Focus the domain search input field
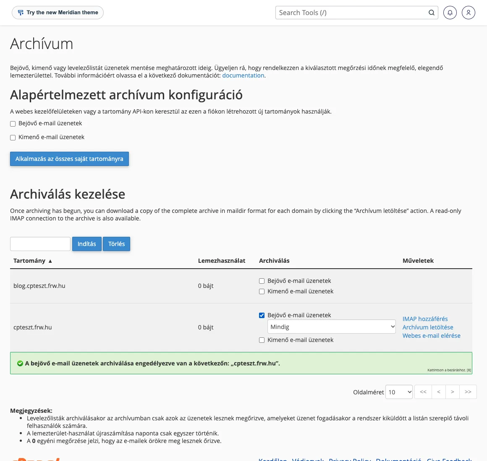The width and height of the screenshot is (487, 461). (x=40, y=244)
